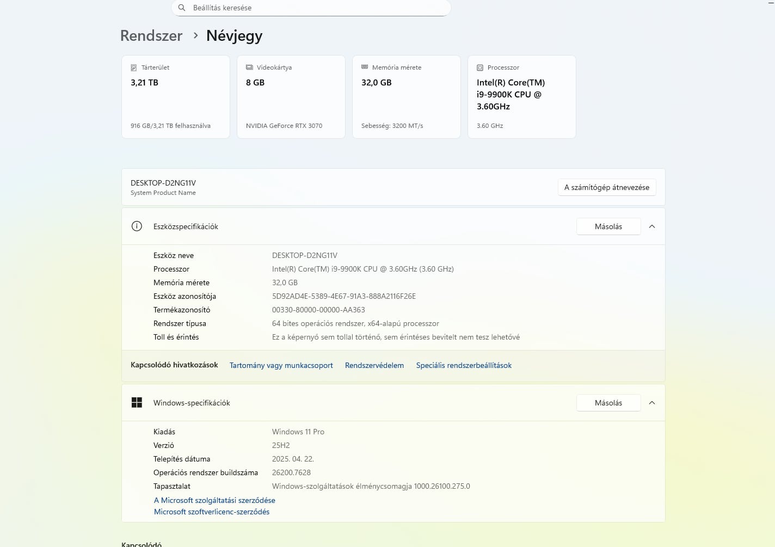Click the Memória mérete icon
775x547 pixels.
365,67
